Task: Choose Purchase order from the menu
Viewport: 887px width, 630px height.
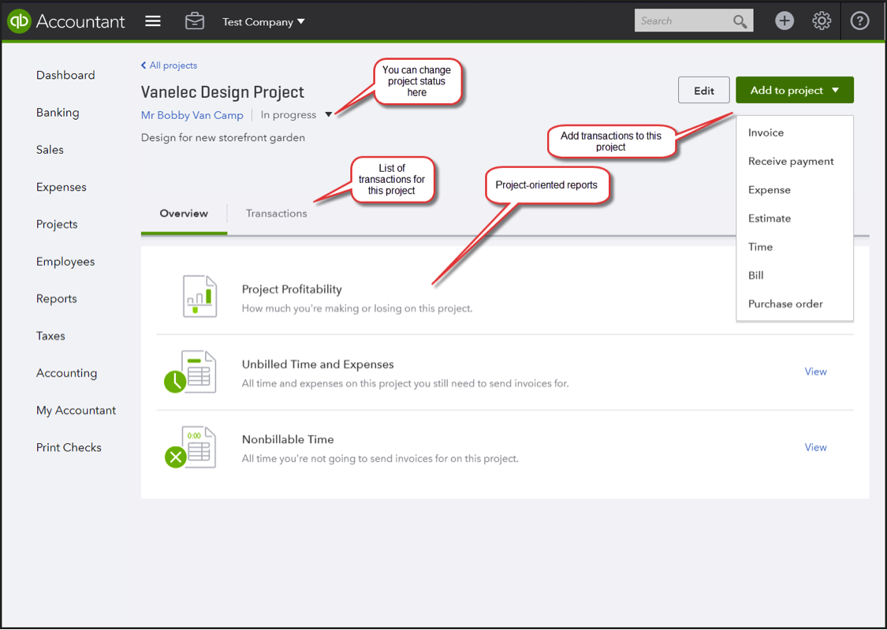Action: click(785, 304)
